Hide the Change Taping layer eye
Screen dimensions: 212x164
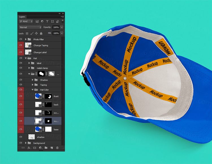(x=21, y=45)
